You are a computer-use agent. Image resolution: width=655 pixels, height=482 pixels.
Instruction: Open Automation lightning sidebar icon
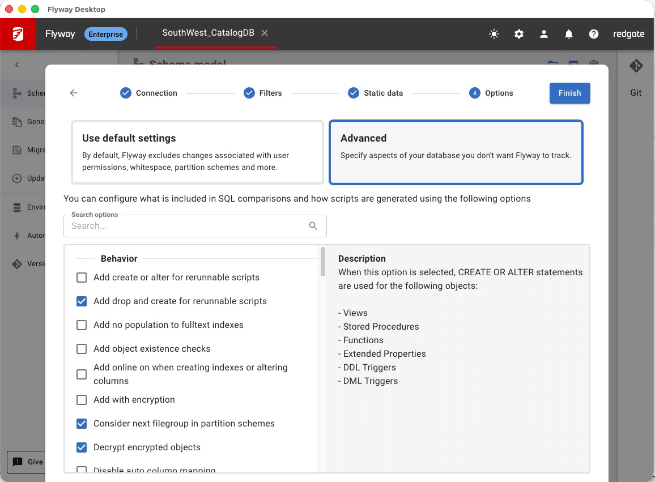[16, 236]
